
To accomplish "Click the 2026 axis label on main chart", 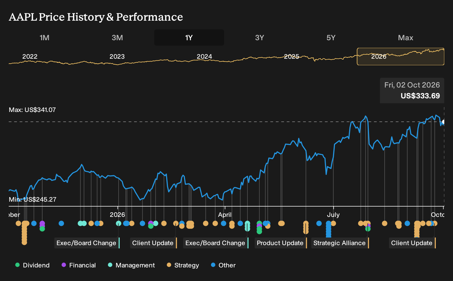I will [x=117, y=215].
